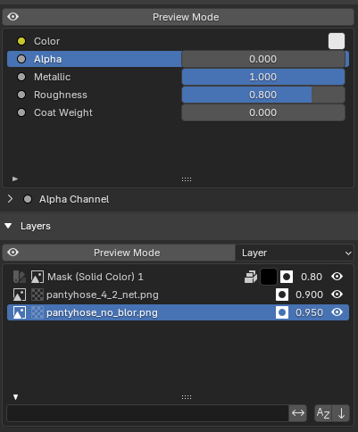Click the layer filter search field
This screenshot has height=432, width=358.
click(147, 413)
